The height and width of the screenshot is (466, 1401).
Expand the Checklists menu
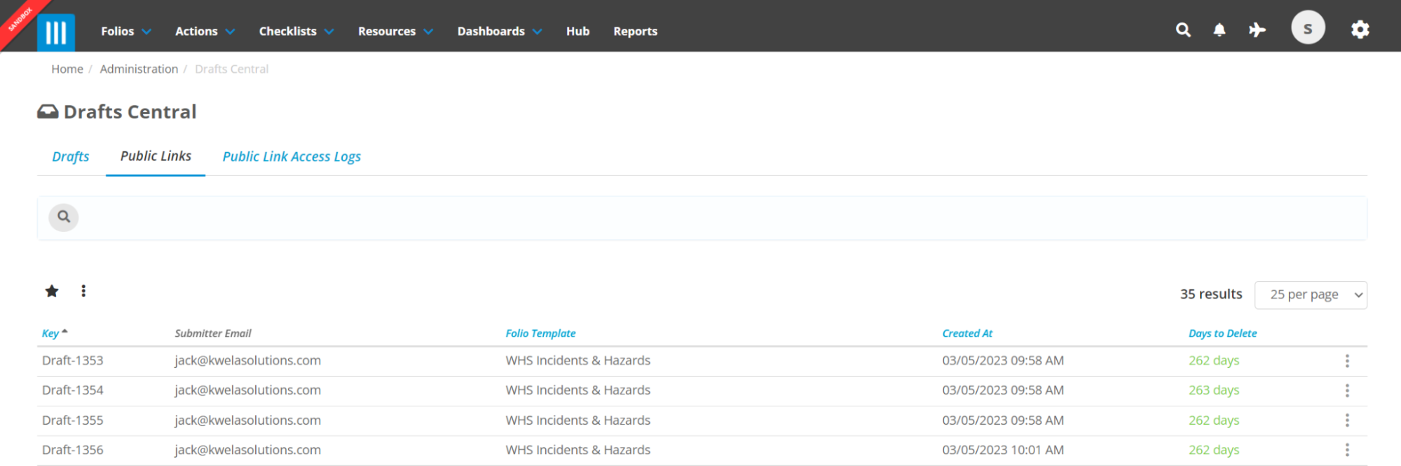(296, 32)
